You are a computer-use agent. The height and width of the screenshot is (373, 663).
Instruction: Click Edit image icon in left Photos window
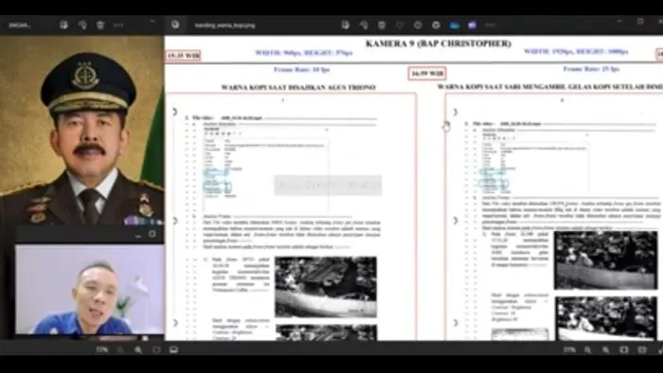(x=63, y=25)
